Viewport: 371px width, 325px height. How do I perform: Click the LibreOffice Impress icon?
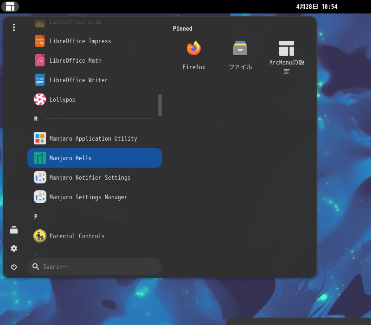[40, 41]
